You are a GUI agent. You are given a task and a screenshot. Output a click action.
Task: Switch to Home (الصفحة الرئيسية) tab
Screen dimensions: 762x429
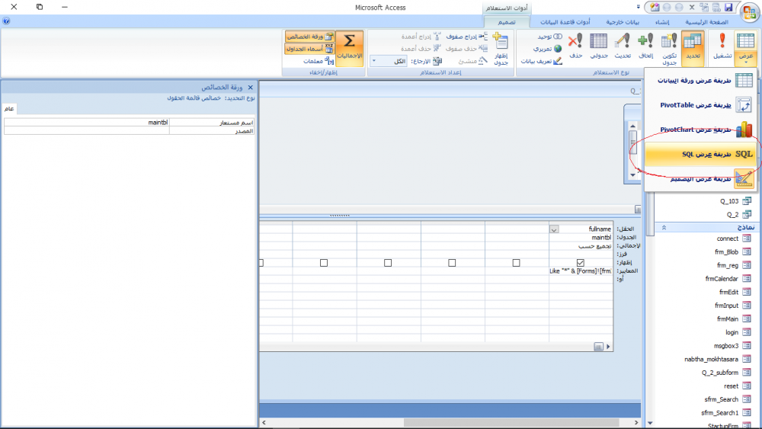(x=706, y=22)
